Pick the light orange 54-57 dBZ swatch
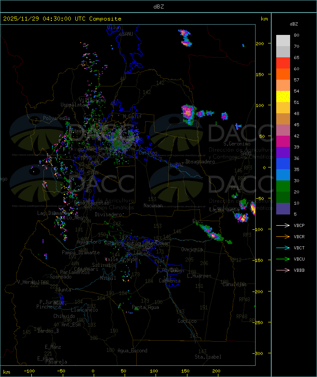The height and width of the screenshot is (377, 317). (x=283, y=86)
